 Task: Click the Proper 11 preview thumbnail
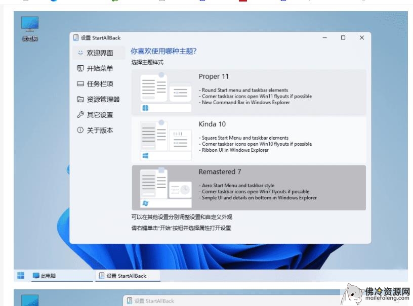pyautogui.click(x=166, y=93)
